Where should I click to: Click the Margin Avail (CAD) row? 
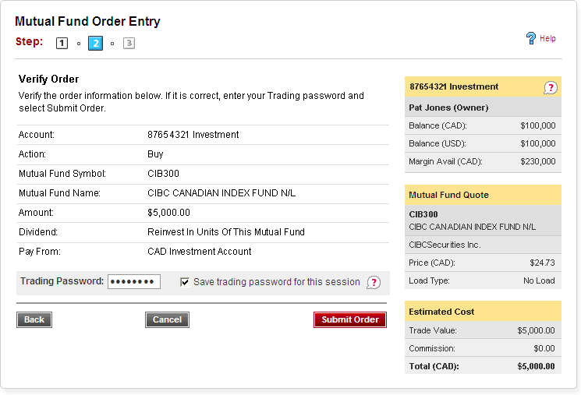[x=483, y=162]
